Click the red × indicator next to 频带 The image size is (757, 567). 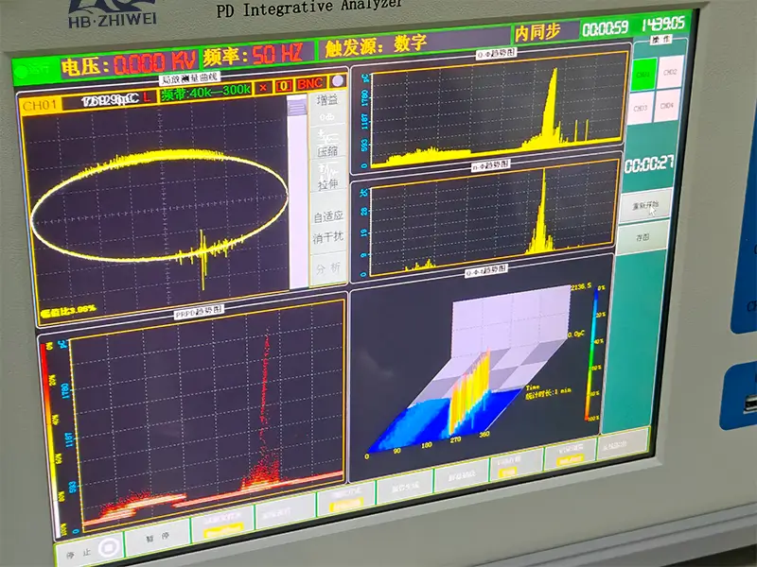(263, 87)
